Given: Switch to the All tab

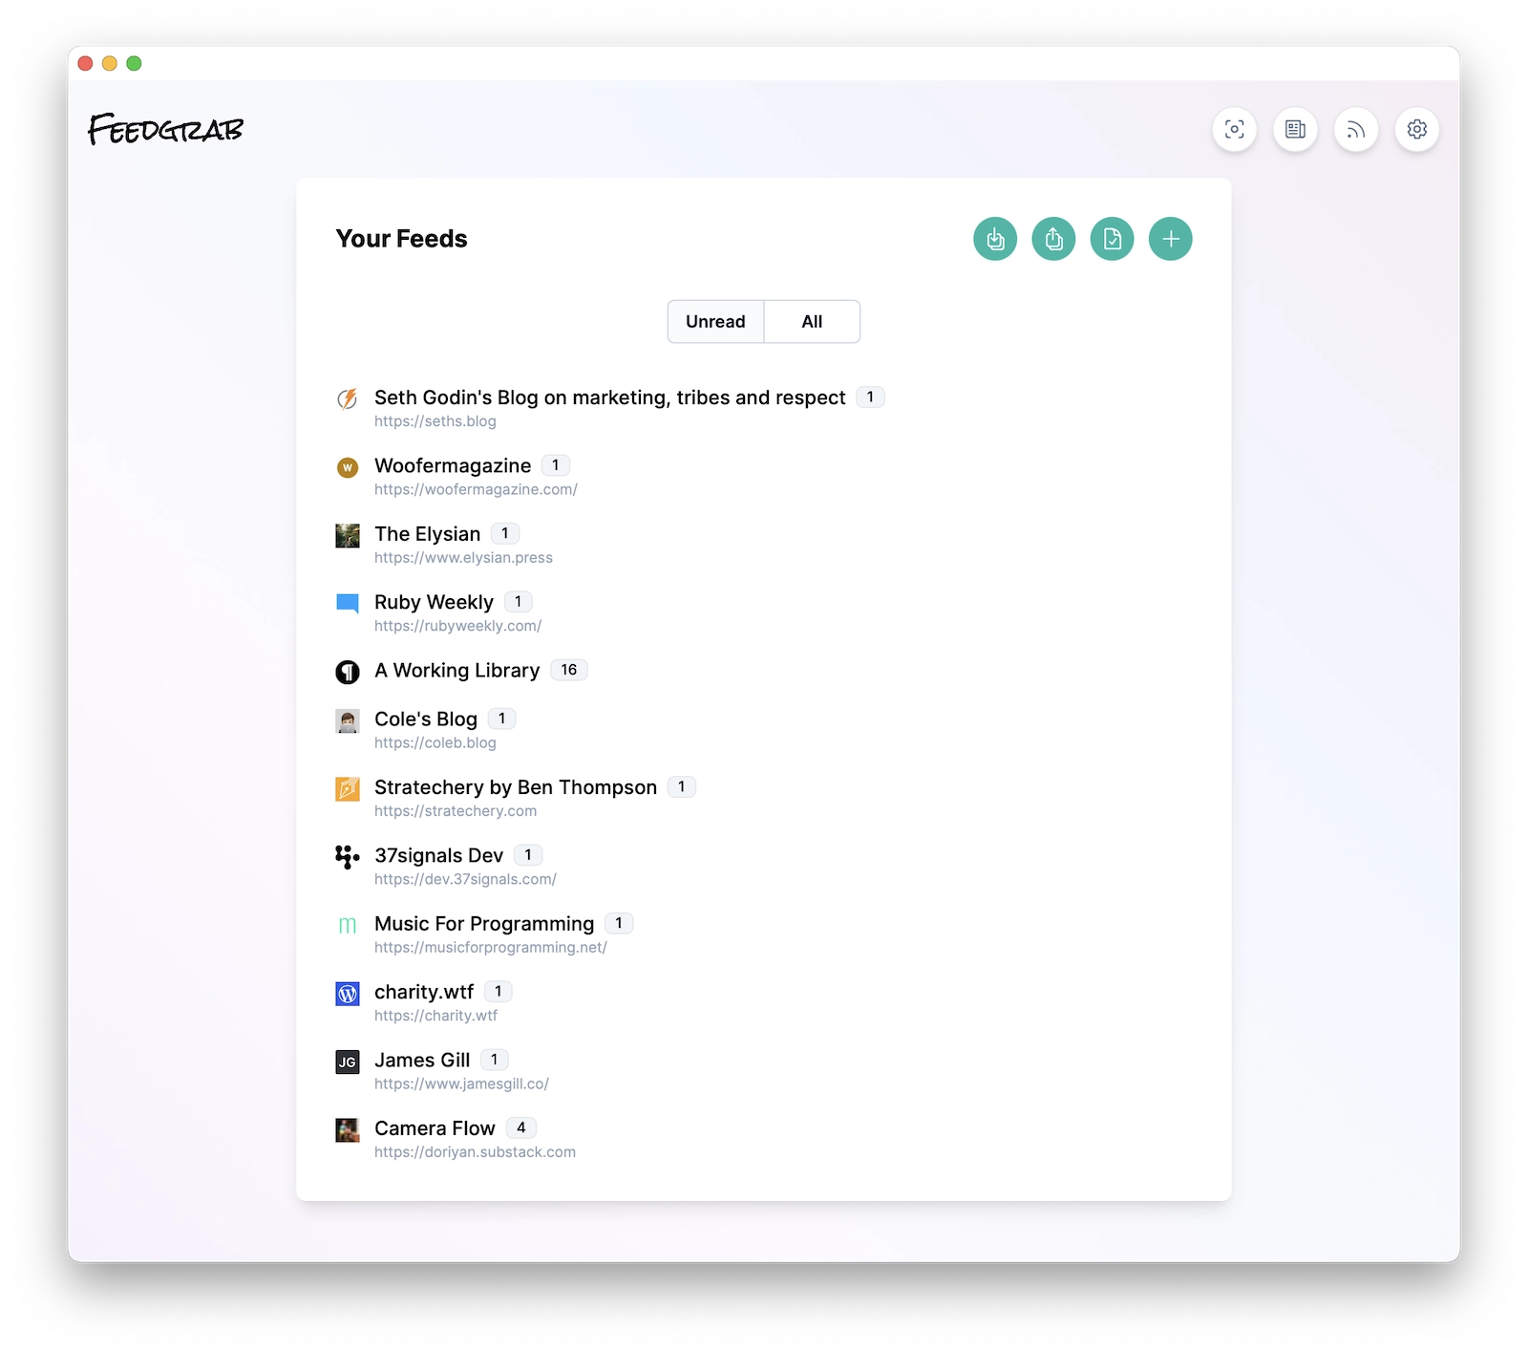Looking at the screenshot, I should [811, 321].
